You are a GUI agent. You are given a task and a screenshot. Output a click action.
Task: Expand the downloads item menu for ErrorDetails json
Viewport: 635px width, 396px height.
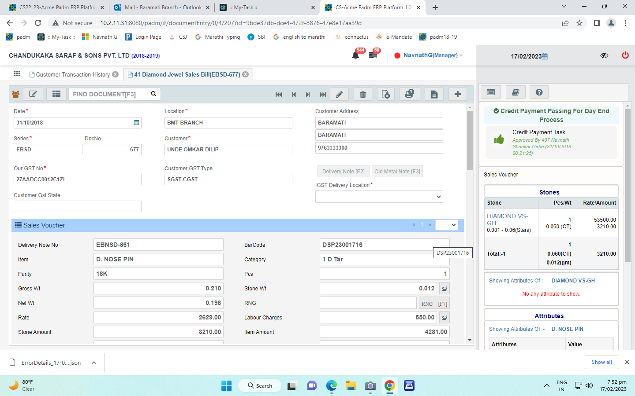click(94, 363)
